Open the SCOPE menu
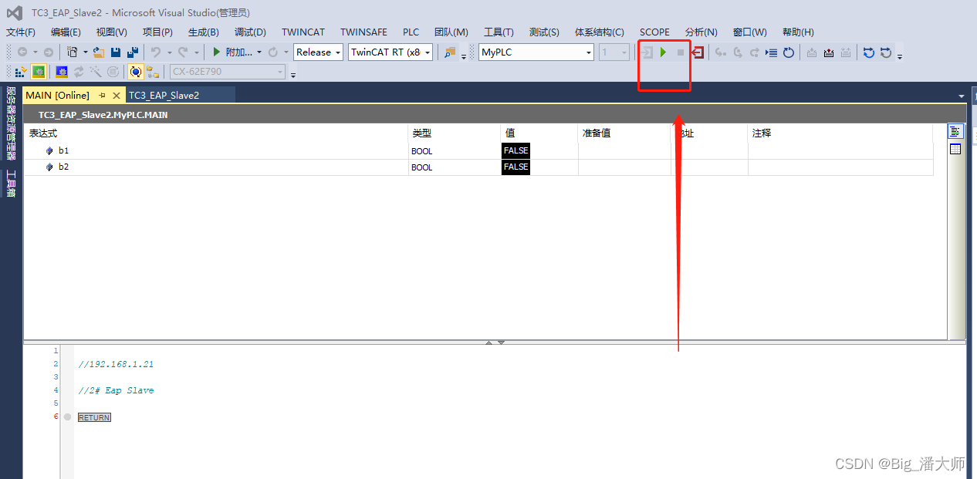Screen dimensions: 977x479 654,32
